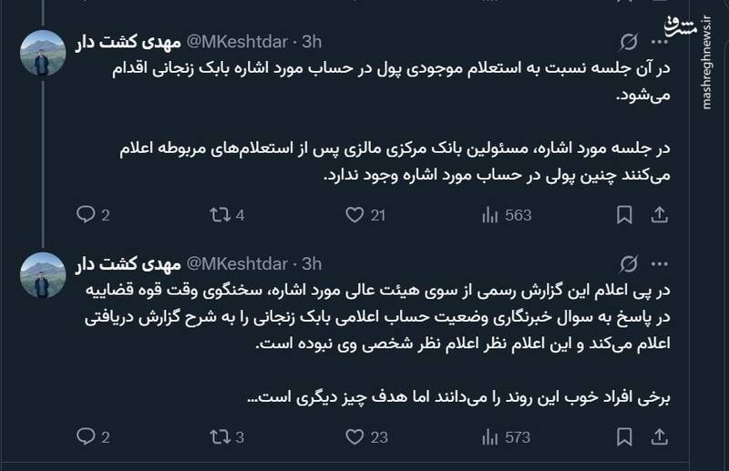Open second tweet author avatar
This screenshot has width=729, height=471.
(41, 276)
